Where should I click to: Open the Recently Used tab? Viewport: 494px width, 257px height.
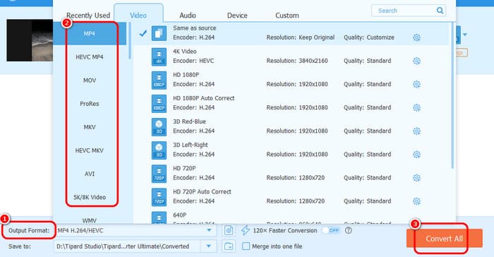[x=88, y=15]
